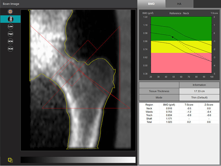Activate the BCM round button
221x166 pixels.
point(10,41)
